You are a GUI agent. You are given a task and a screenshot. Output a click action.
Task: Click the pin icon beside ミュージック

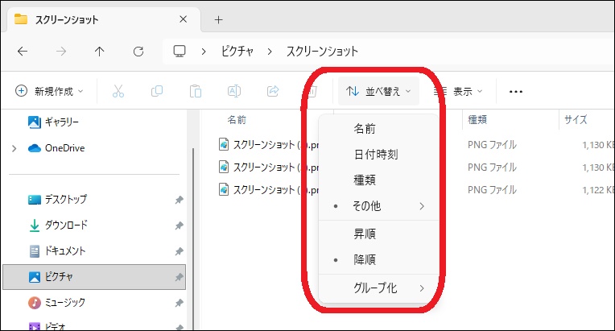coord(179,303)
